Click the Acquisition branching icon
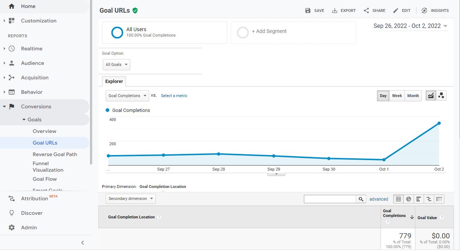The height and width of the screenshot is (251, 460). 12,78
